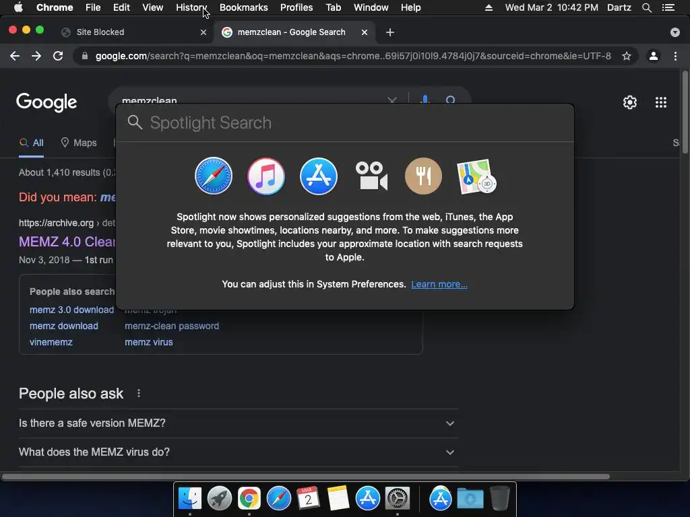The width and height of the screenshot is (690, 517).
Task: Click the Spotlight magnifier in menu bar
Action: [646, 7]
